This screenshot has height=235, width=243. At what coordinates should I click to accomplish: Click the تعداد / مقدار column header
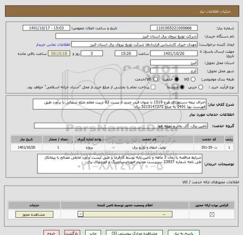click(58, 139)
